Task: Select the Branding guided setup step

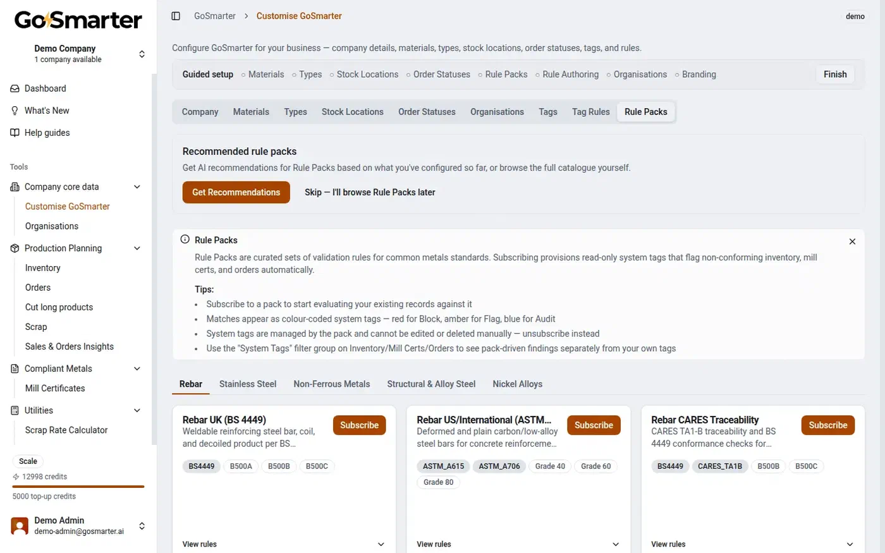Action: coord(695,75)
